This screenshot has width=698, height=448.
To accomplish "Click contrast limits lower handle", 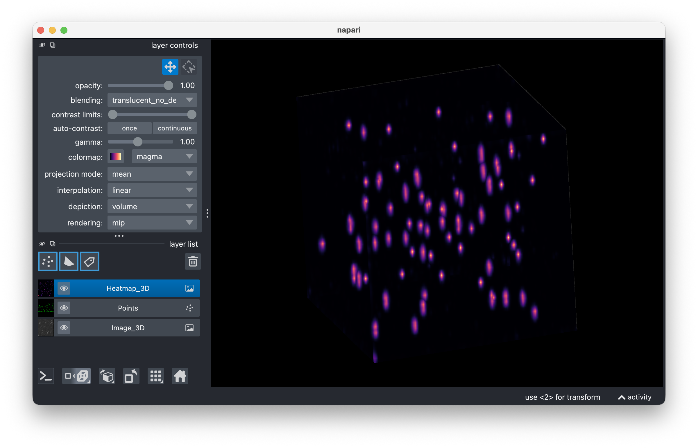I will (112, 115).
